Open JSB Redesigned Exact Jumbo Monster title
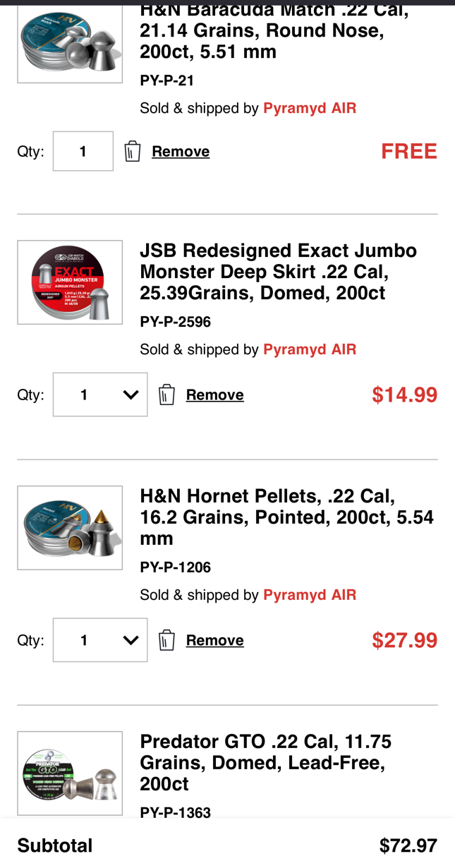The height and width of the screenshot is (861, 455). 279,272
